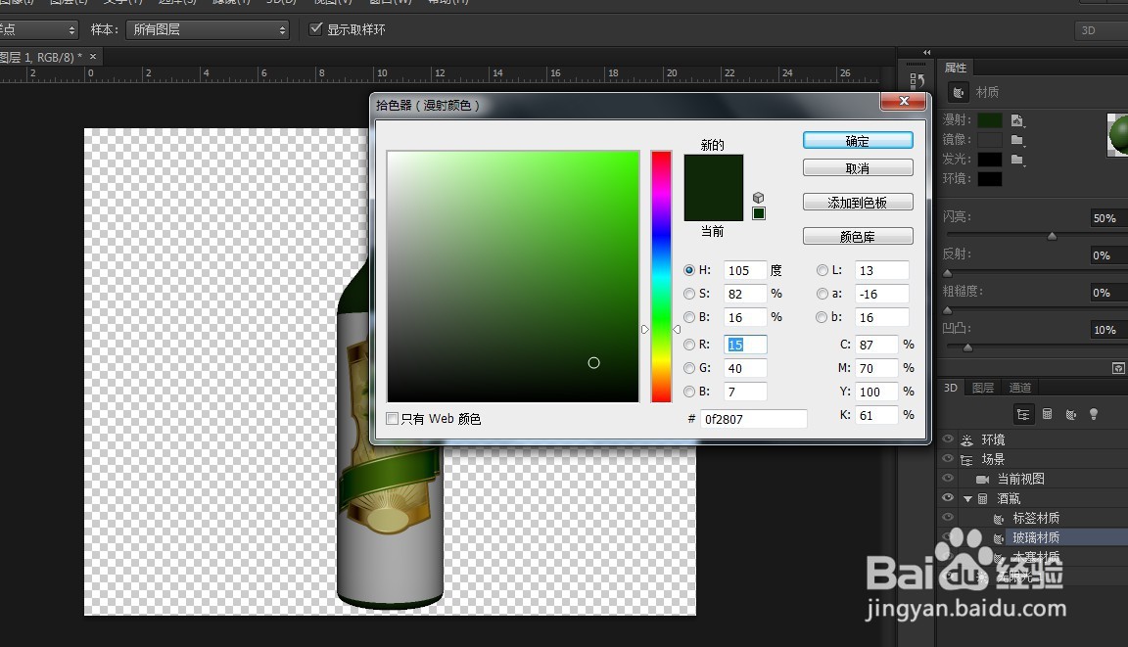Toggle visibility eye of 环境 row
This screenshot has width=1128, height=647.
(x=948, y=439)
